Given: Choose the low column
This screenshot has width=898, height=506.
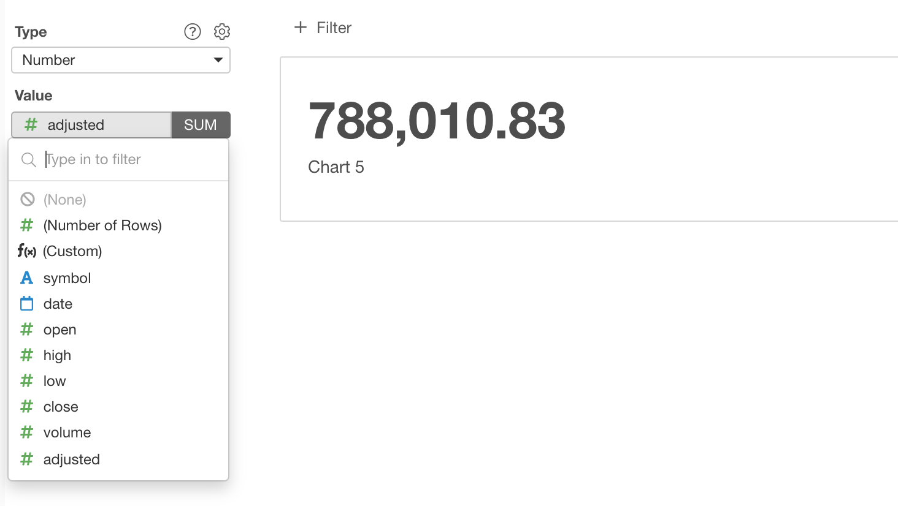Looking at the screenshot, I should click(x=55, y=381).
